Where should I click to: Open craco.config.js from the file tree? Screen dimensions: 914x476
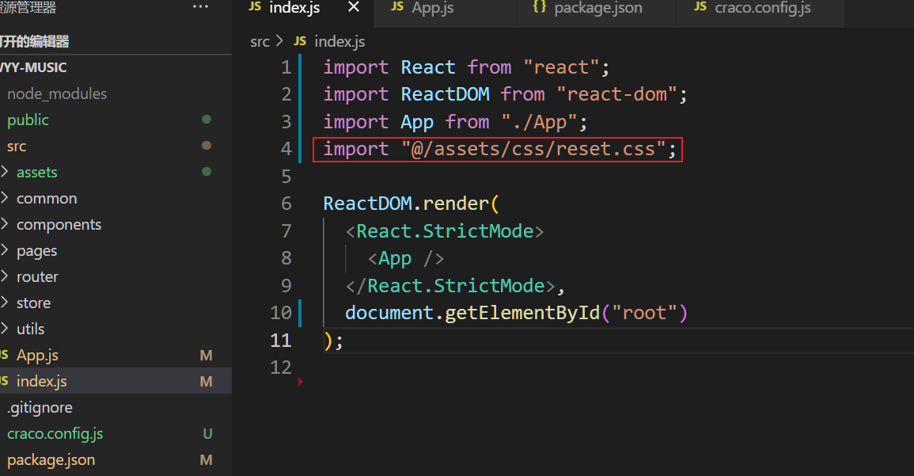(55, 433)
